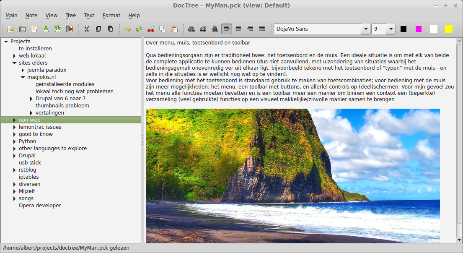Toggle bold text formatting
Screen dimensions: 463x253
pos(191,29)
